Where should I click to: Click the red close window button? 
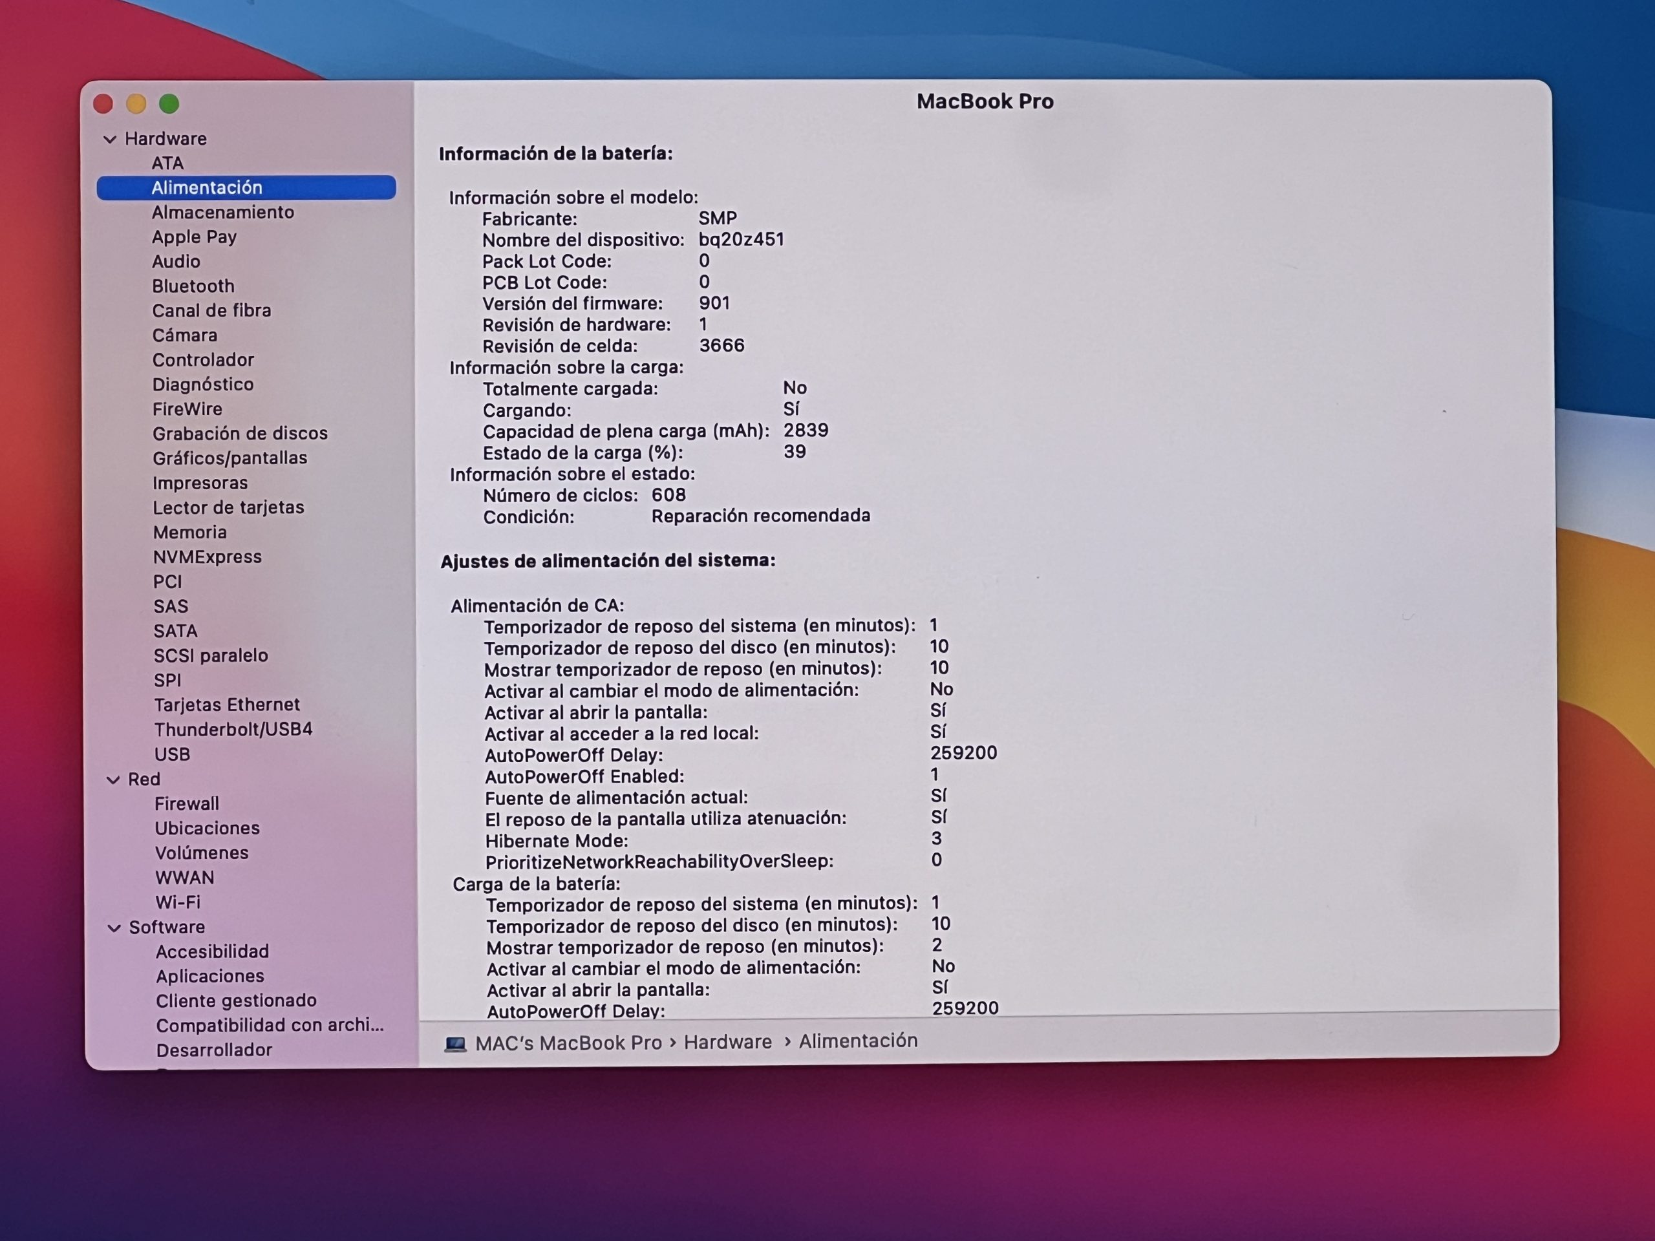coord(103,104)
